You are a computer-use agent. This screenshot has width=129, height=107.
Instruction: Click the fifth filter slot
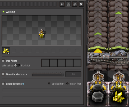tap(77, 63)
